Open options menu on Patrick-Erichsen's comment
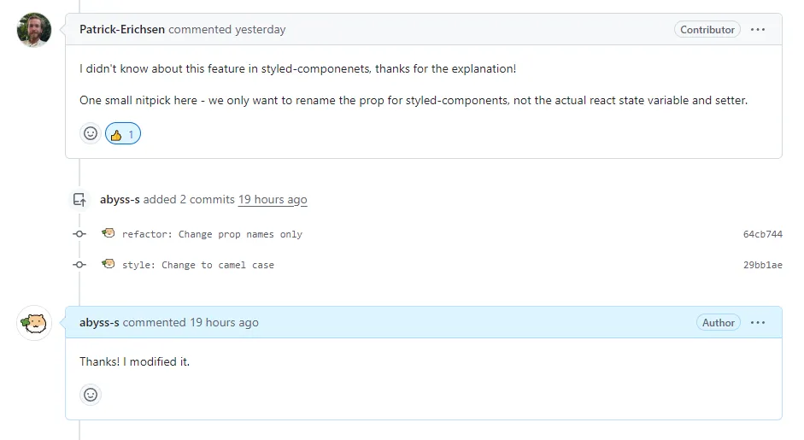The height and width of the screenshot is (440, 804). [x=758, y=30]
